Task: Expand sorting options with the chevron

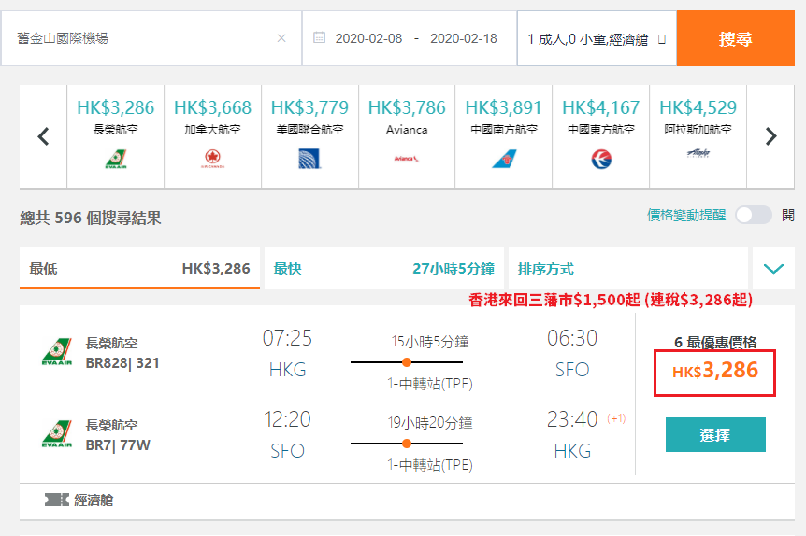Action: [773, 269]
